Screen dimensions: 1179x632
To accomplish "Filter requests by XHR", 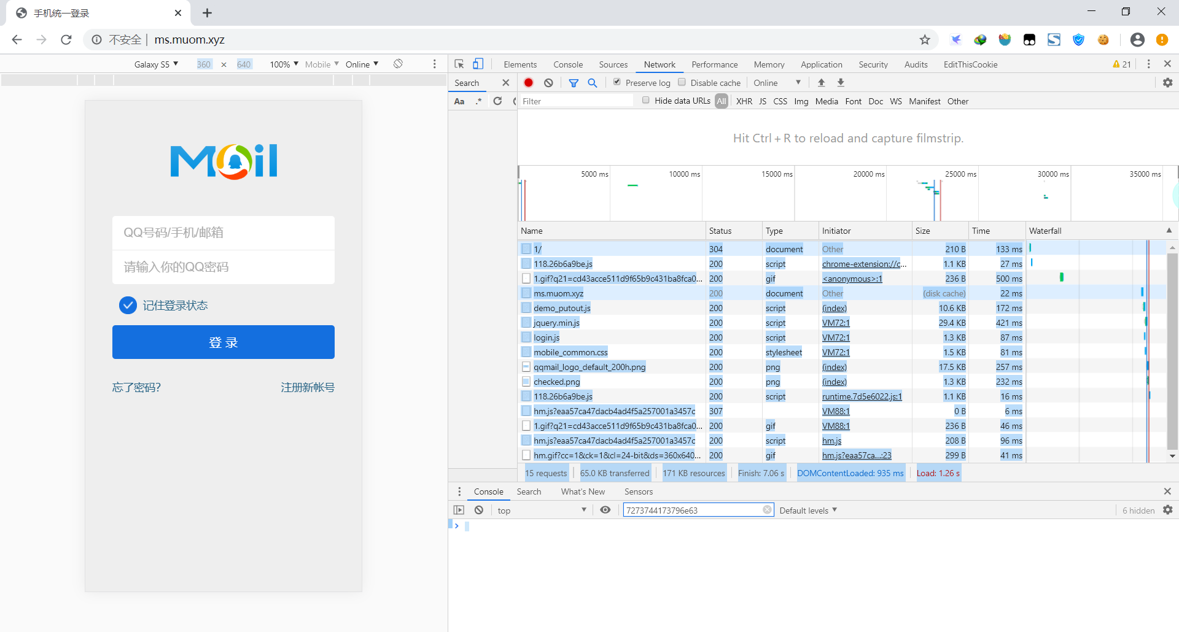I will tap(744, 101).
